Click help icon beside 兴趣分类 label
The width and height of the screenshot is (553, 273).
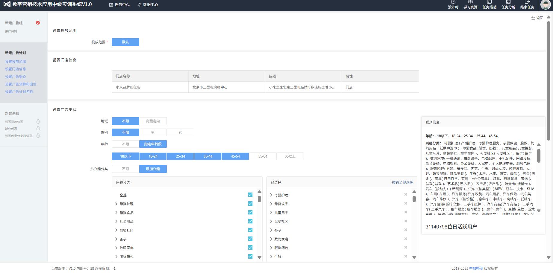tap(92, 169)
